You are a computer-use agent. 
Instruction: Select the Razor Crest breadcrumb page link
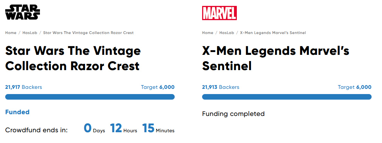coord(88,33)
